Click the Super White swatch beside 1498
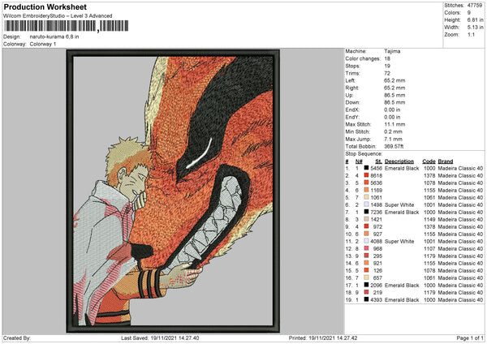The height and width of the screenshot is (344, 487). point(367,204)
